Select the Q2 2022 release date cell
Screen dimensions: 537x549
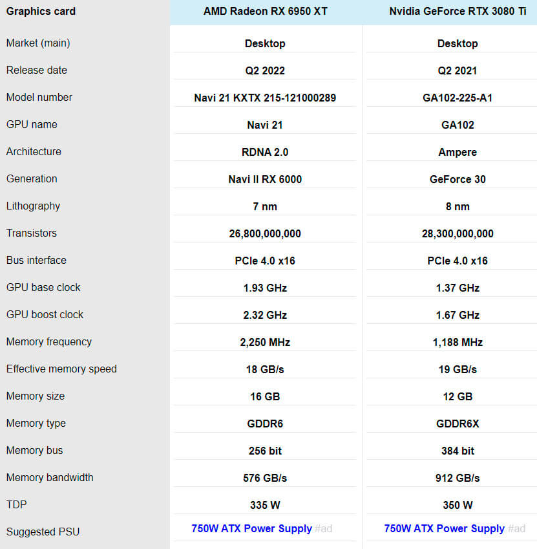[x=265, y=70]
